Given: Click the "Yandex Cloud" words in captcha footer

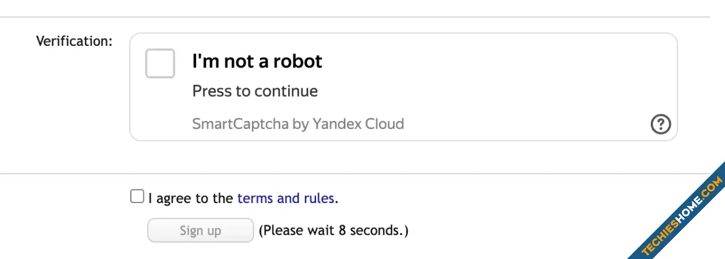Looking at the screenshot, I should [358, 124].
